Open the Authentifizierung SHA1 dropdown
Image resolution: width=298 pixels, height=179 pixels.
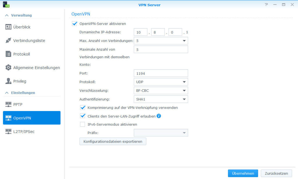pyautogui.click(x=161, y=99)
